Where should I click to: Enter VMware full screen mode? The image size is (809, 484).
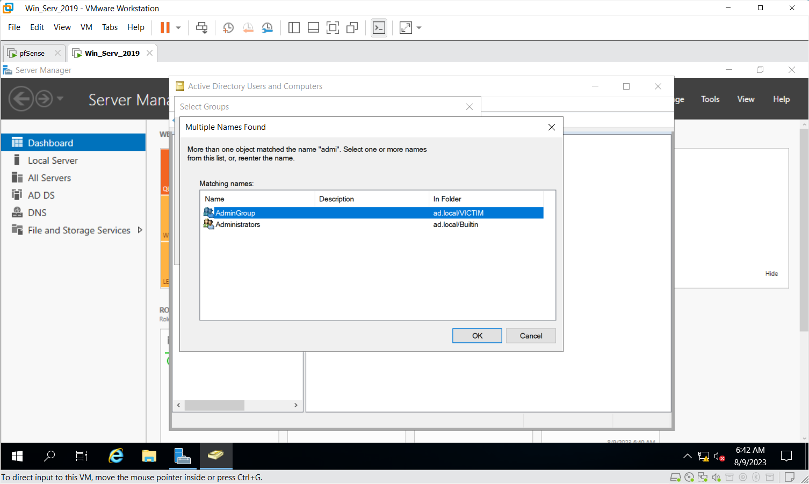point(333,28)
